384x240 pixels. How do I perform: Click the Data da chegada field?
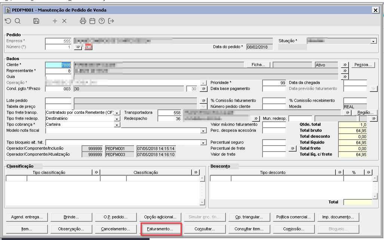(x=355, y=83)
